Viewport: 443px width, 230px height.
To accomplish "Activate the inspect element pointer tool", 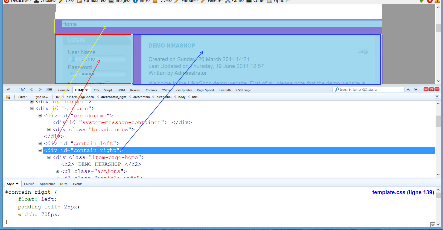I will 22,90.
